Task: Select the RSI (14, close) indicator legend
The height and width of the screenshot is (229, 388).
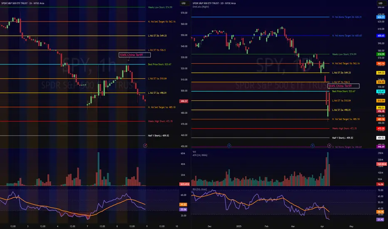Action: point(200,189)
